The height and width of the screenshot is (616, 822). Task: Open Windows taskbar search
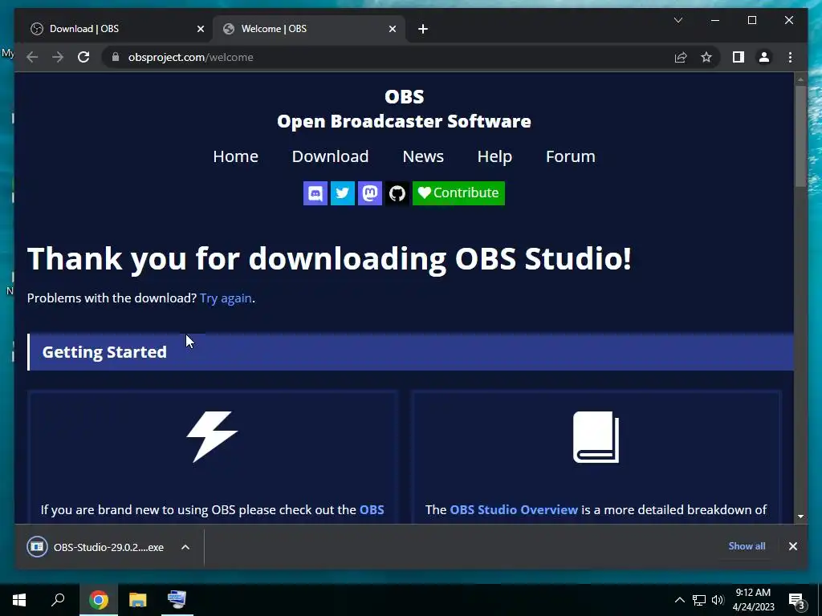click(x=58, y=600)
